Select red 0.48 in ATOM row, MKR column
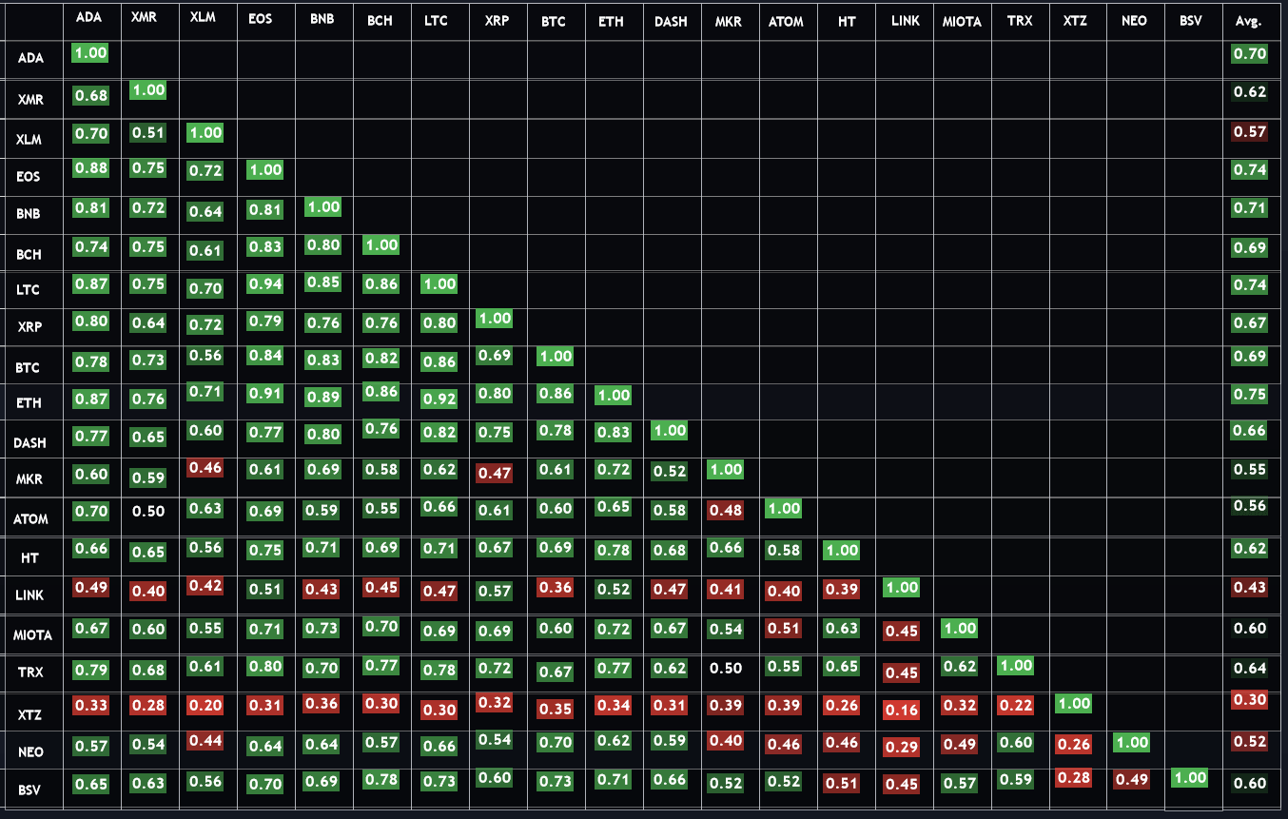Screen dimensions: 1288x819 coord(726,511)
